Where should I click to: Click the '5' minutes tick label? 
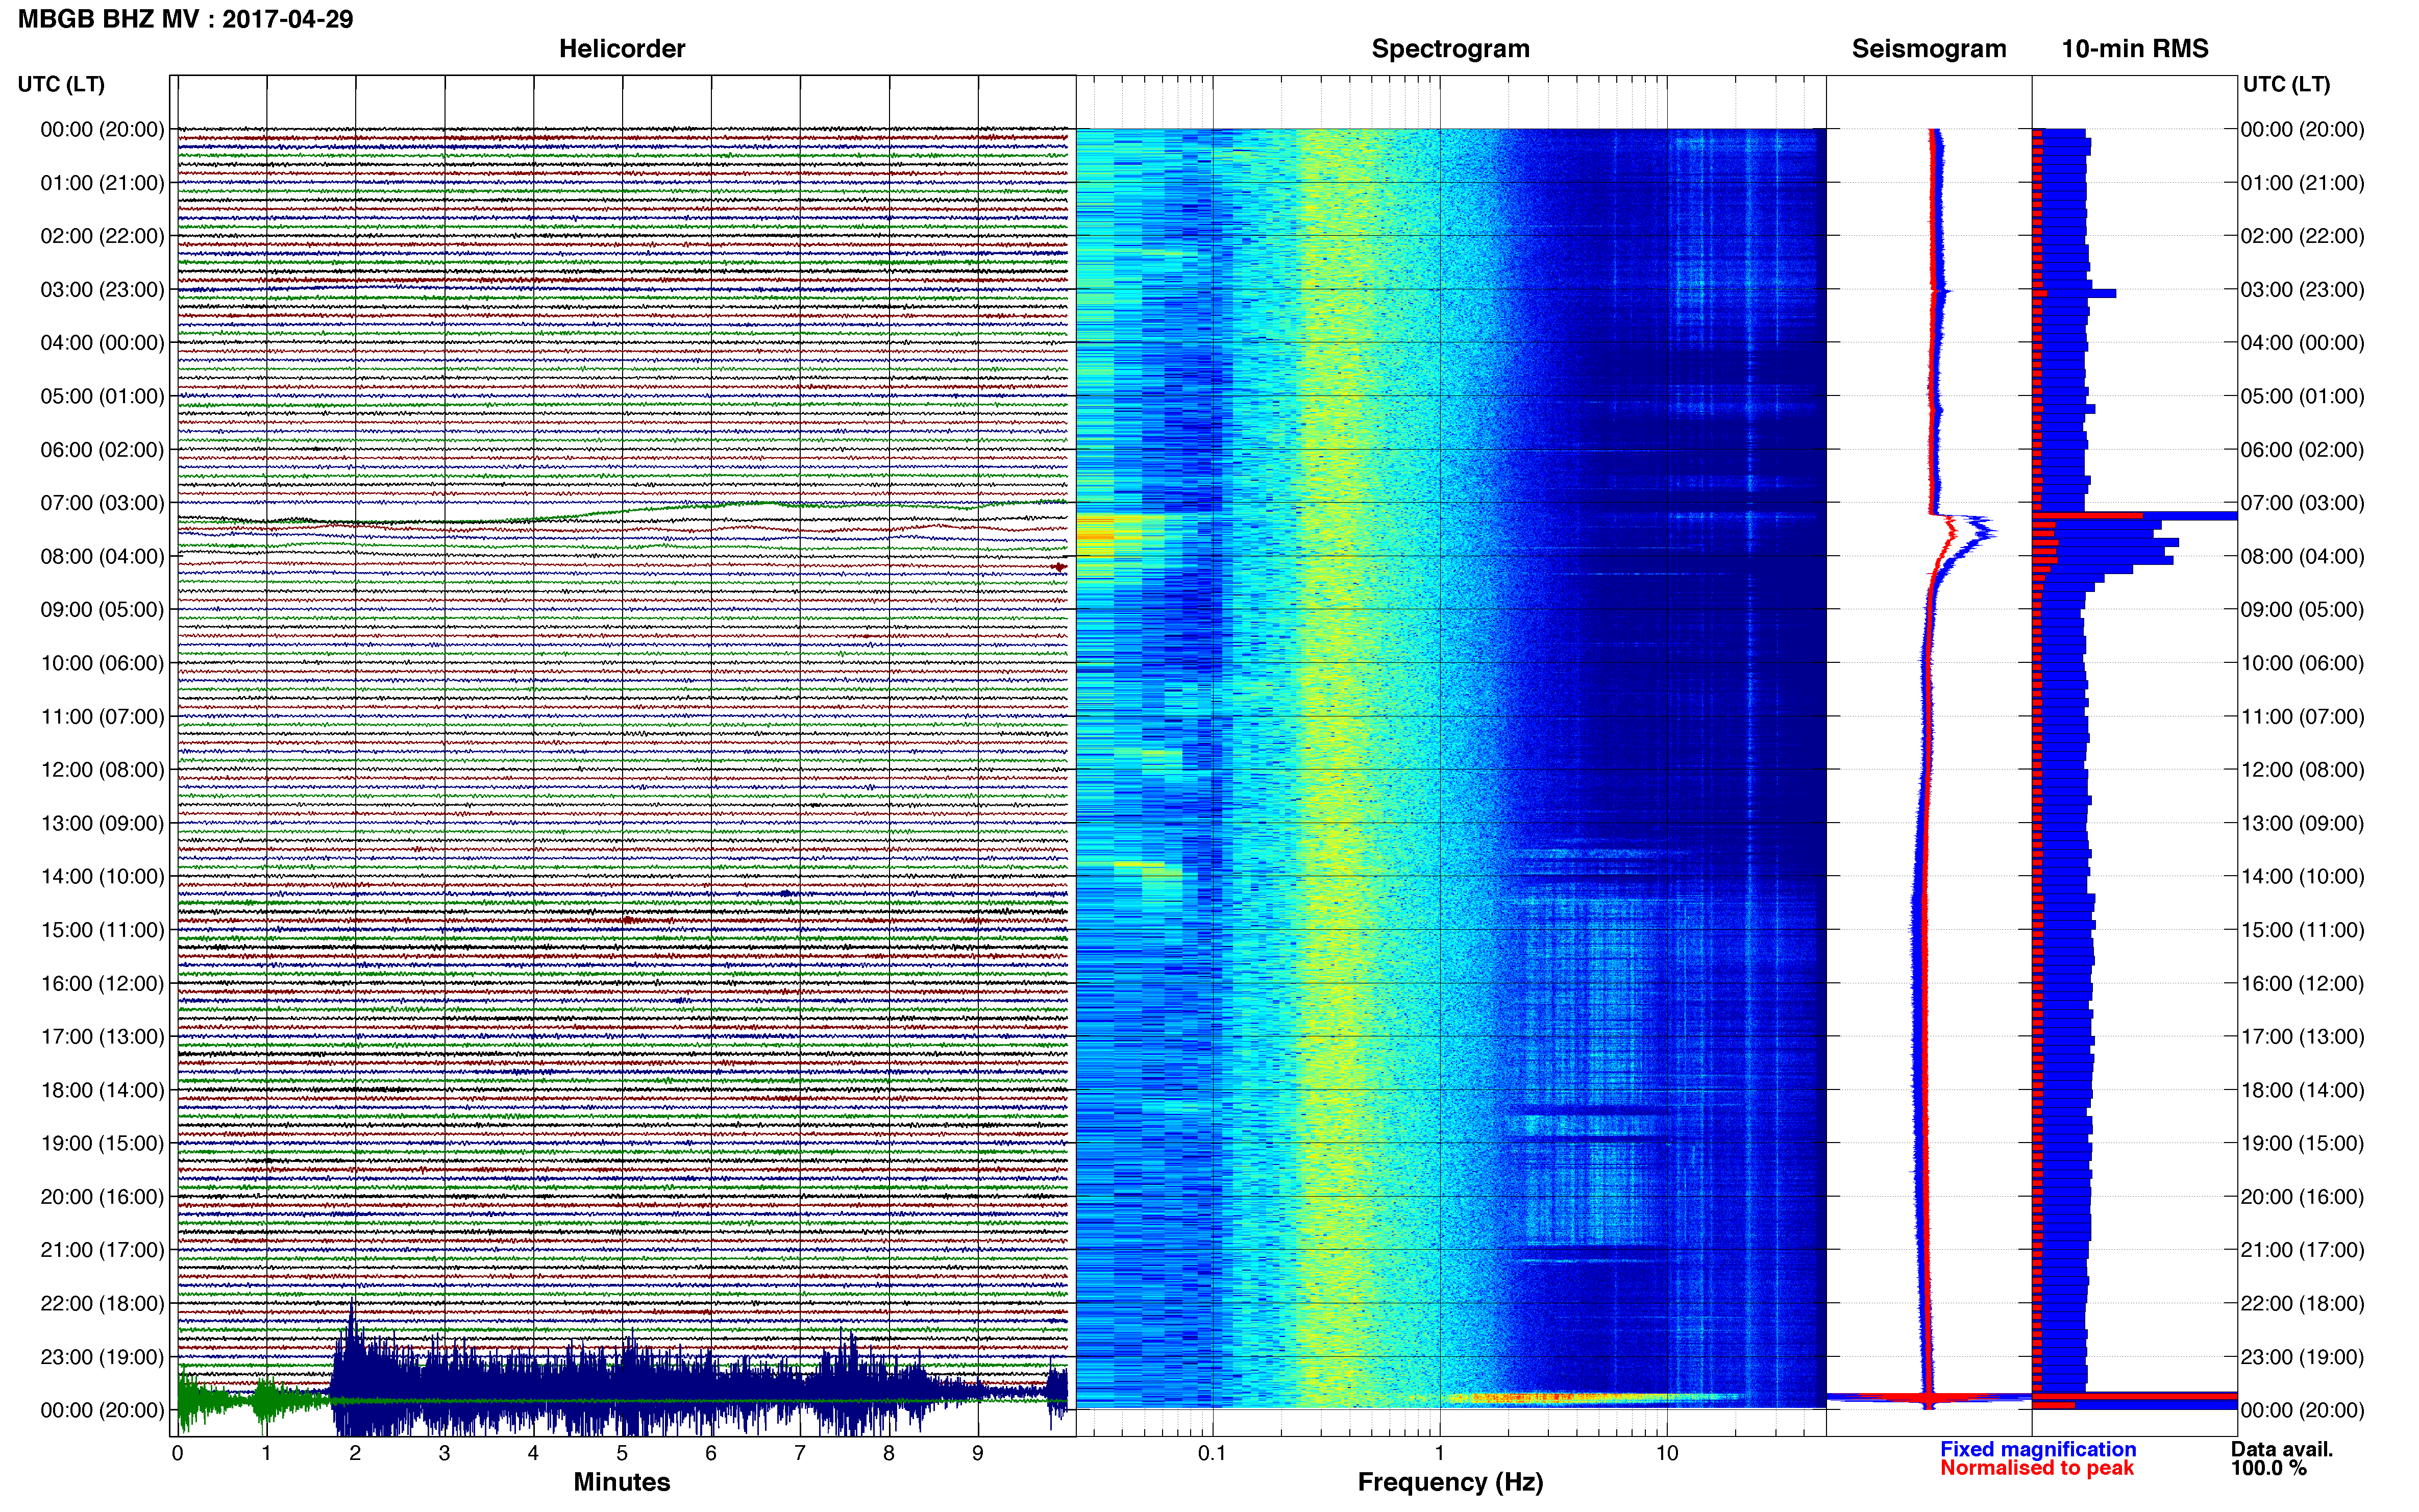pyautogui.click(x=622, y=1453)
